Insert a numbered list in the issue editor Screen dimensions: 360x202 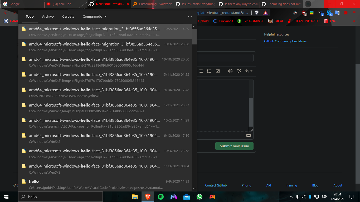(209, 71)
